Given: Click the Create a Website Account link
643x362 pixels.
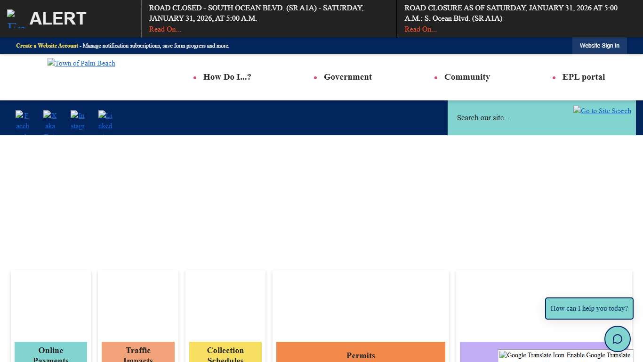Looking at the screenshot, I should tap(47, 46).
